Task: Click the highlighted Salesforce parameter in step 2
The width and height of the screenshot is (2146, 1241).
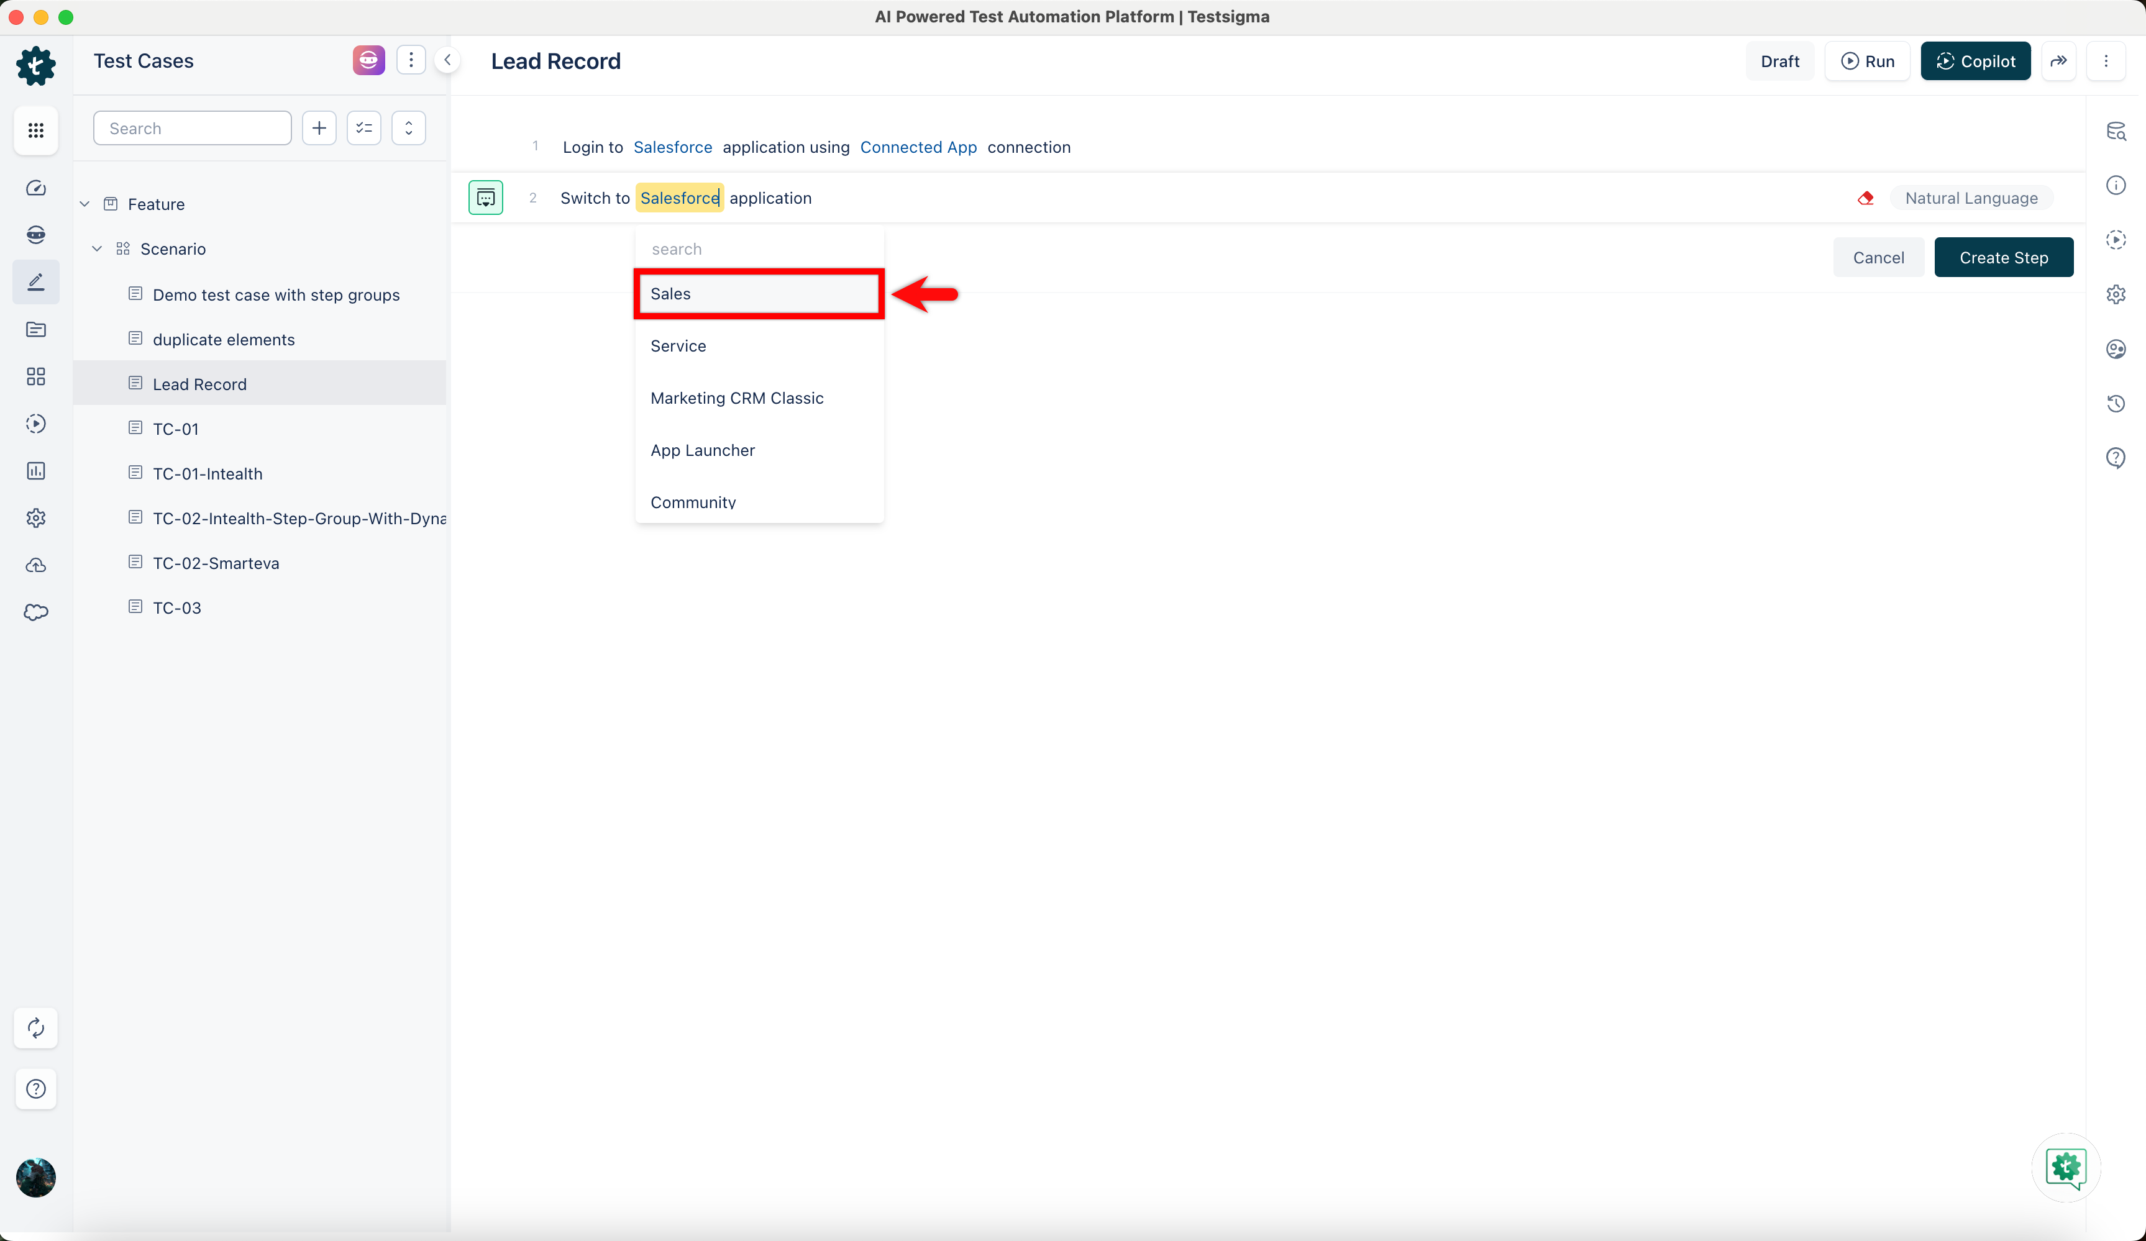Action: point(680,198)
